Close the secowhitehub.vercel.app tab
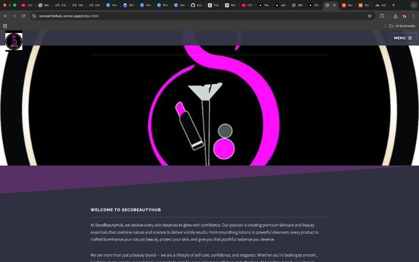This screenshot has width=419, height=262. coord(334,5)
